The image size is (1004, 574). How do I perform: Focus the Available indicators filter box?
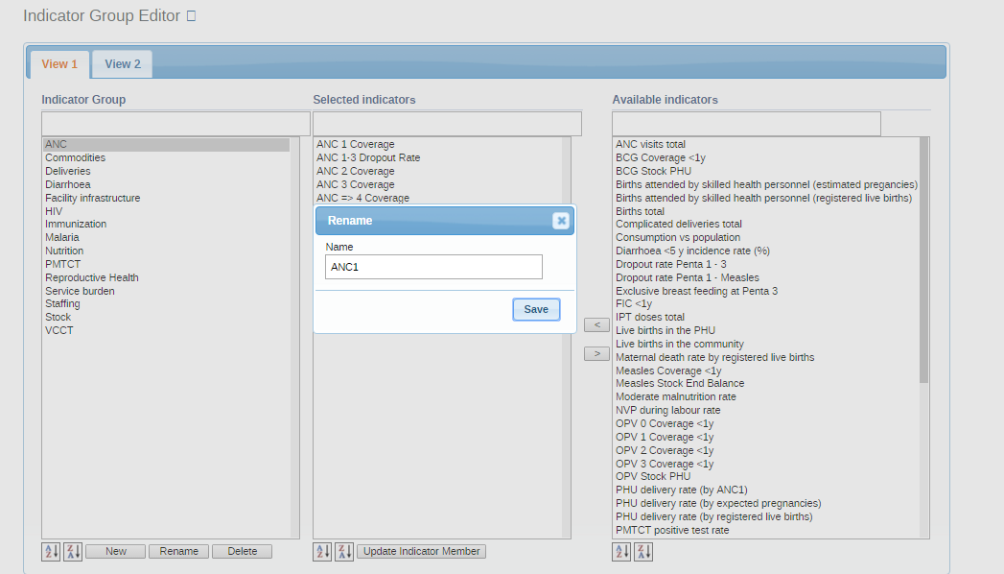click(x=746, y=124)
